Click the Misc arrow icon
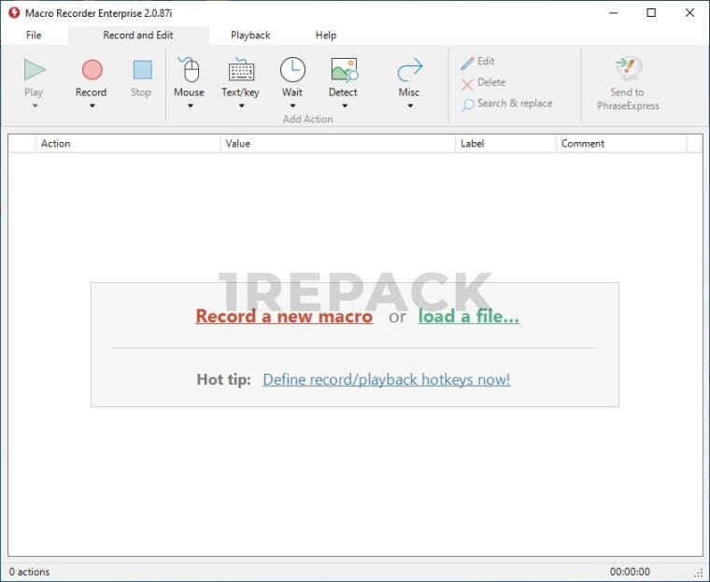 coord(409,70)
